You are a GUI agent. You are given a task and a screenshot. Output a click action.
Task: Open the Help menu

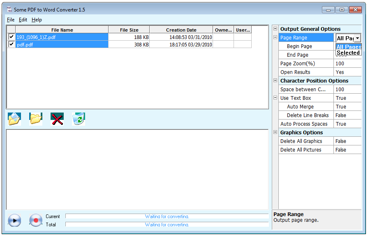37,20
